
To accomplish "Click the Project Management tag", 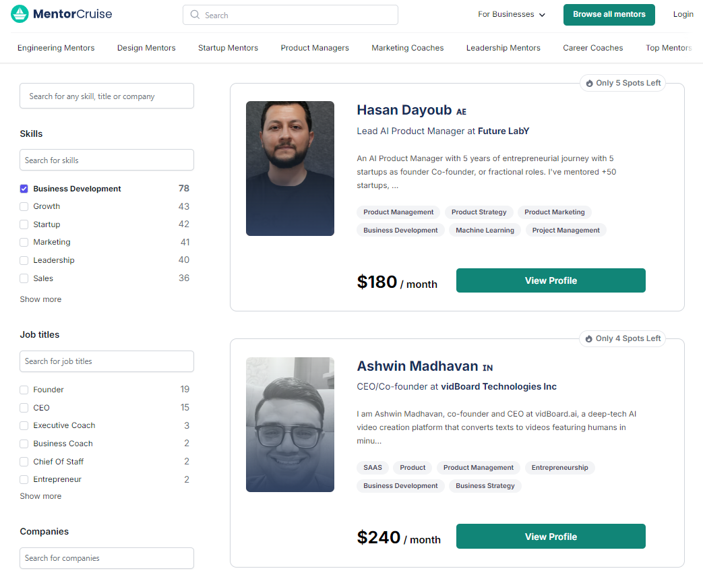I will [566, 230].
